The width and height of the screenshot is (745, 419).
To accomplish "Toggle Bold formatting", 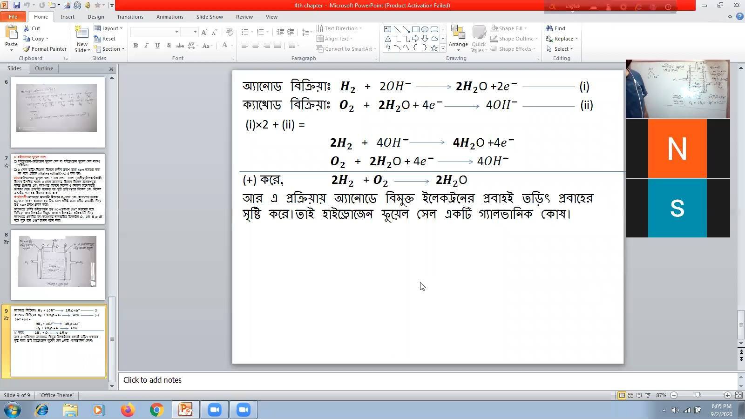I will point(135,46).
